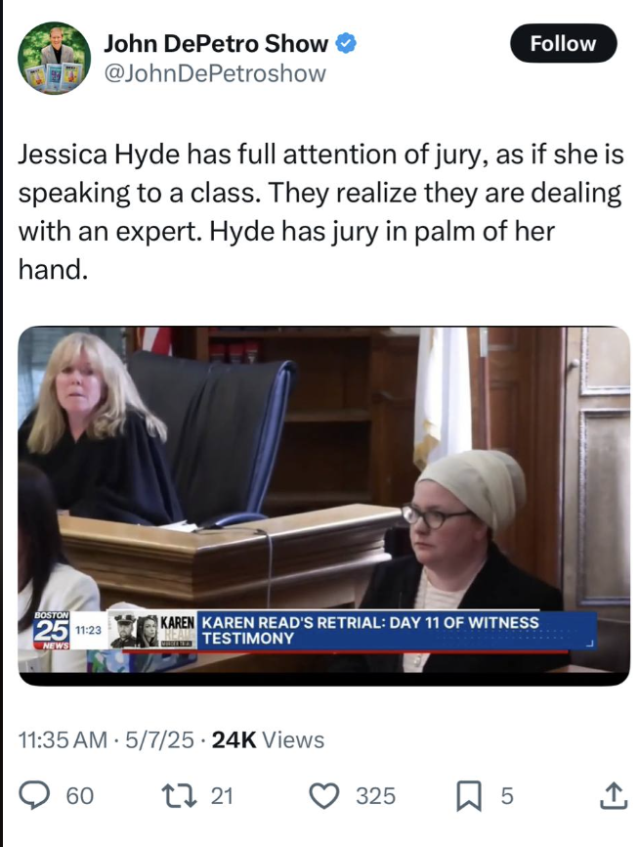Click the 11:35 AM timestamp link
639x847 pixels.
(63, 739)
